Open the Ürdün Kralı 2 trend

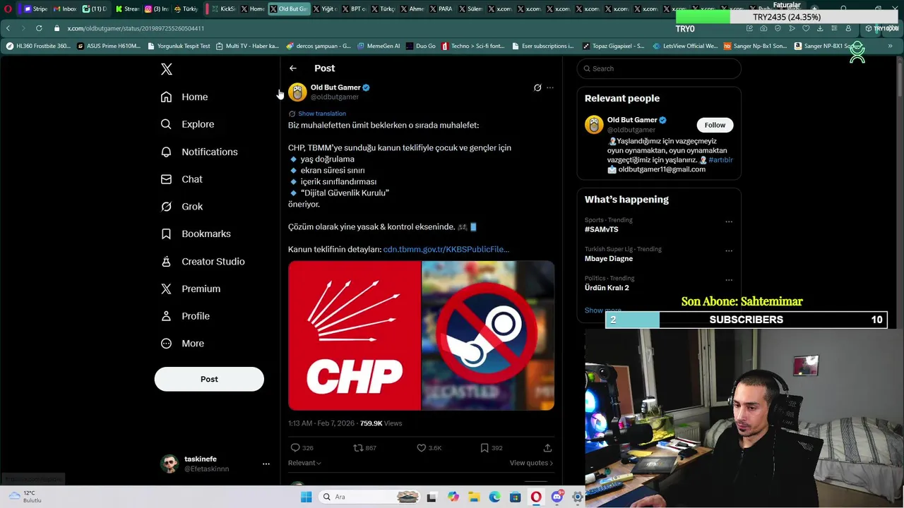[x=607, y=288]
